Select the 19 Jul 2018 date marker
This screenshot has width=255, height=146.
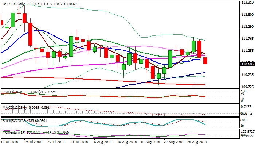(32, 142)
